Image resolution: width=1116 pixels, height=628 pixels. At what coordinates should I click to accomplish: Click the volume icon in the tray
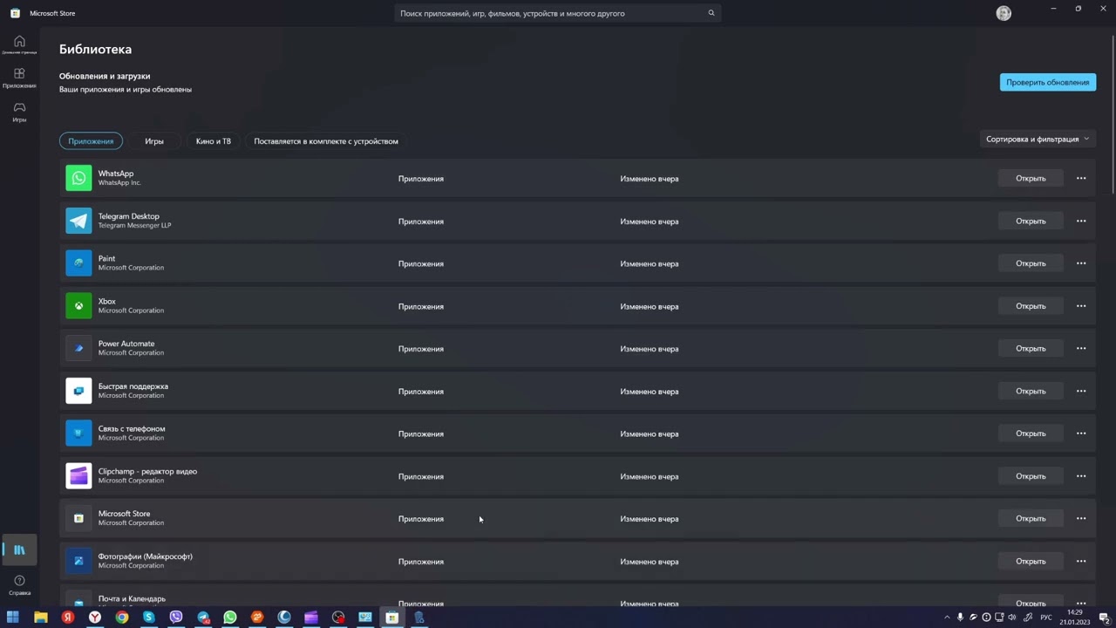click(x=1012, y=618)
